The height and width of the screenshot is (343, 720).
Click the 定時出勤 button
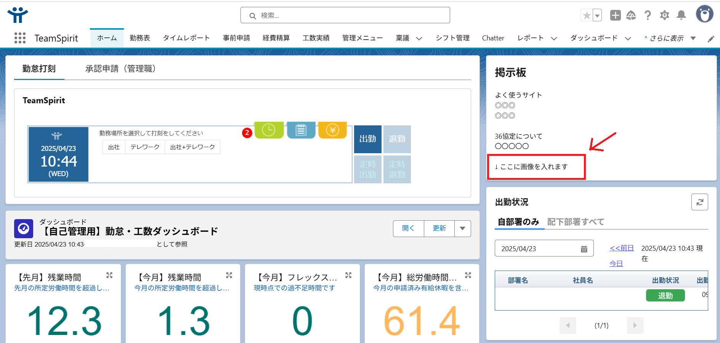[x=368, y=169]
